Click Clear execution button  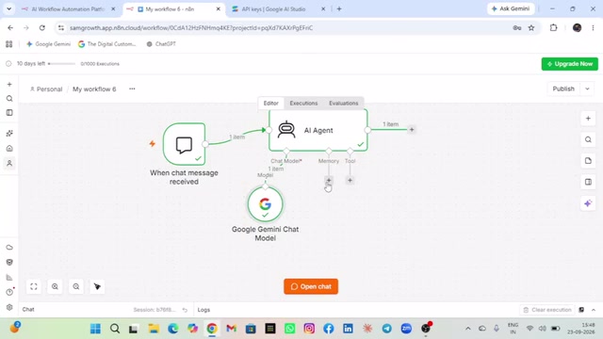pos(547,310)
